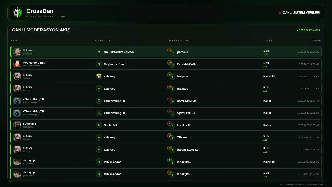Click the ban icon beside hamza345869
This screenshot has height=187, width=332.
coord(169,99)
